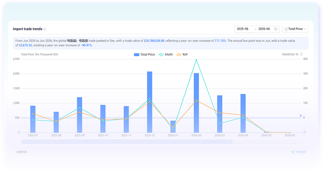Click the 2026-06 axis label
Image resolution: width=323 pixels, height=171 pixels.
290,135
